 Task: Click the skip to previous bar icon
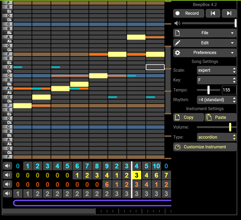point(213,13)
